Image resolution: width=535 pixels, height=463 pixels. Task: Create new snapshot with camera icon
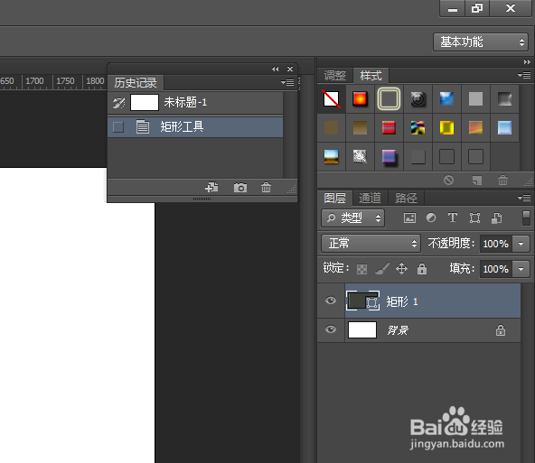pos(240,188)
